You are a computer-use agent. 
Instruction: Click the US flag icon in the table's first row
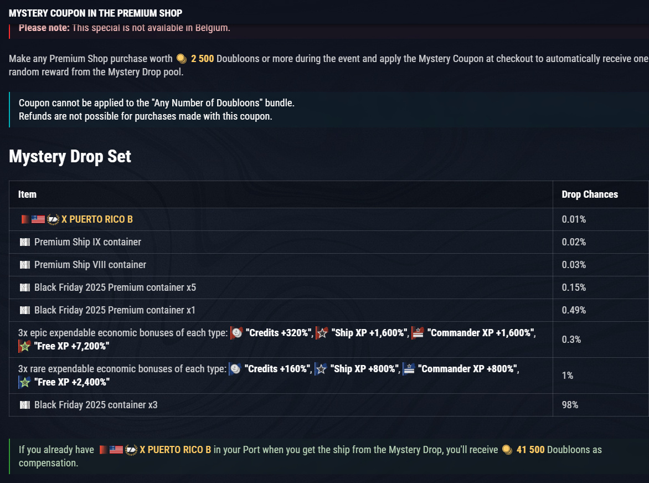[38, 219]
